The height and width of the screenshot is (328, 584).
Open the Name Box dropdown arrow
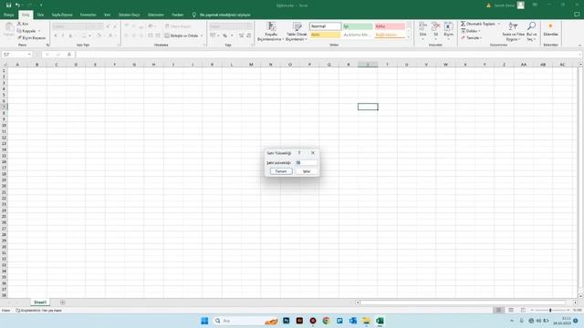pyautogui.click(x=29, y=55)
